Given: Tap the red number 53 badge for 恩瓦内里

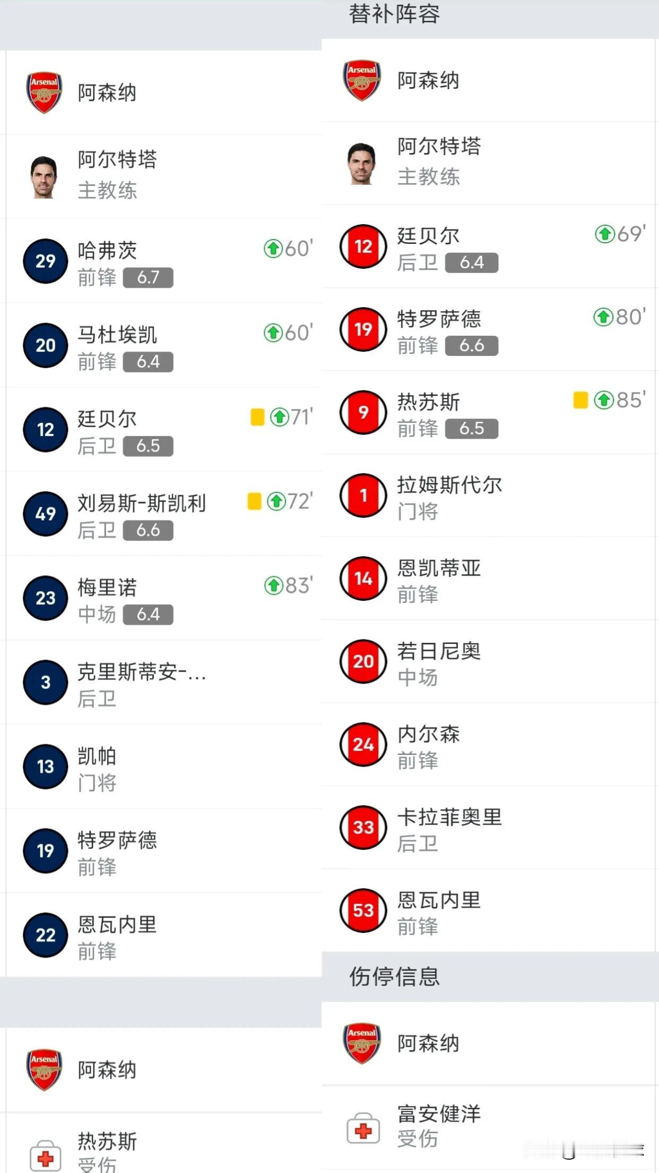Looking at the screenshot, I should [x=363, y=911].
